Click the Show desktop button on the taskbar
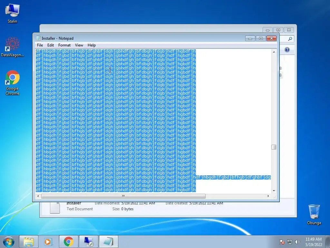Viewport: 330px width, 248px height. (328, 242)
